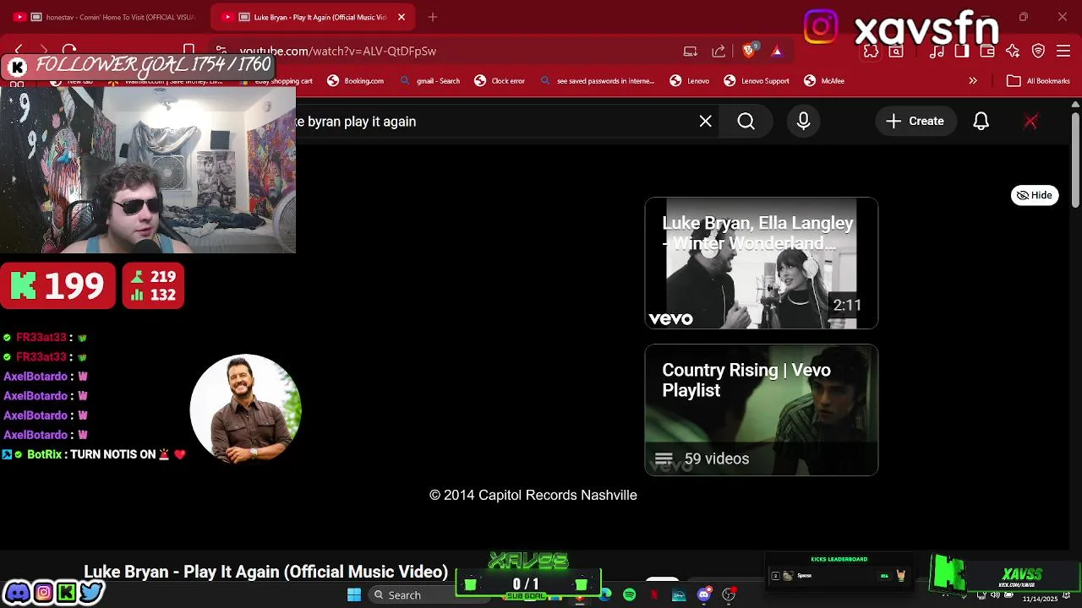Open Discord from the taskbar
Image resolution: width=1082 pixels, height=608 pixels.
[x=703, y=595]
